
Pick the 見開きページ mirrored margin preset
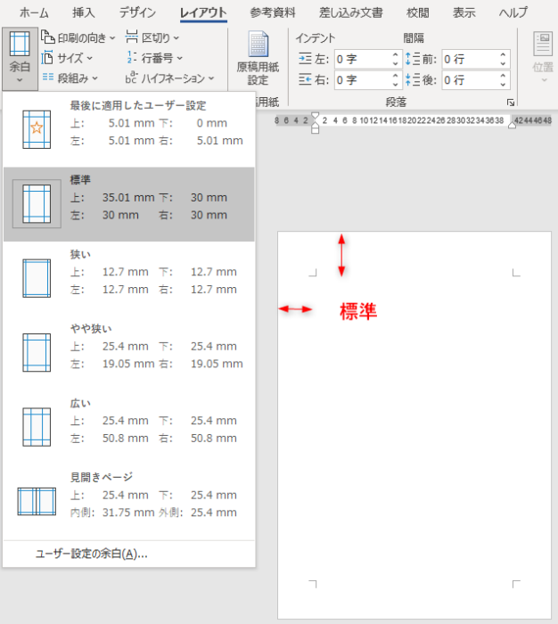pyautogui.click(x=128, y=496)
